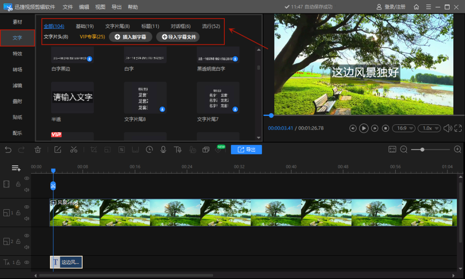Viewport: 465px width, 279px height.
Task: Open the 文件 menu
Action: (68, 7)
